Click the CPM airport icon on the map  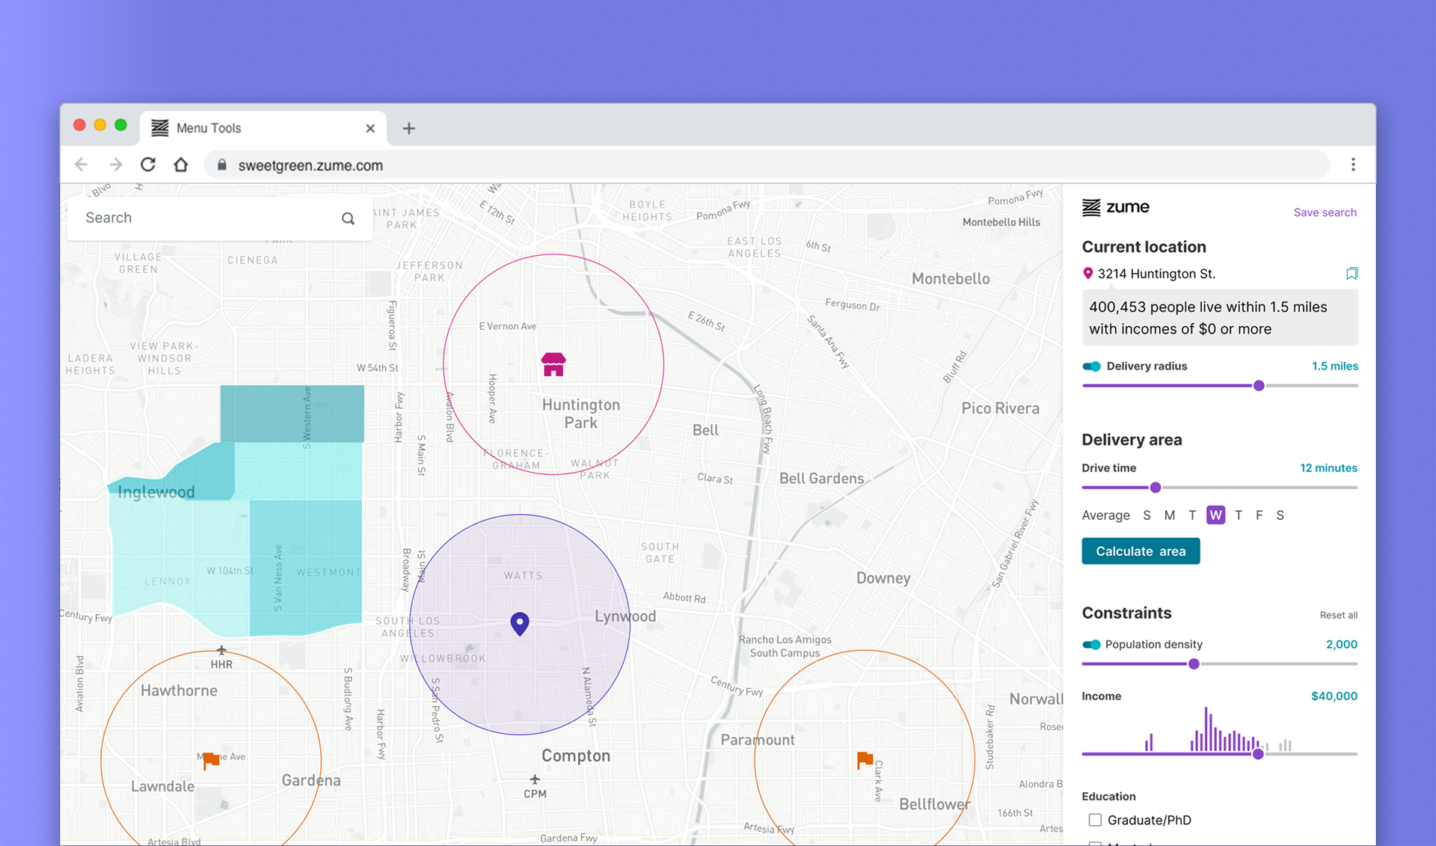(x=535, y=779)
